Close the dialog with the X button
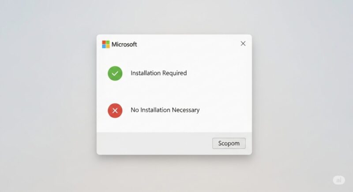Screen dimensions: 353x192 click(x=243, y=44)
